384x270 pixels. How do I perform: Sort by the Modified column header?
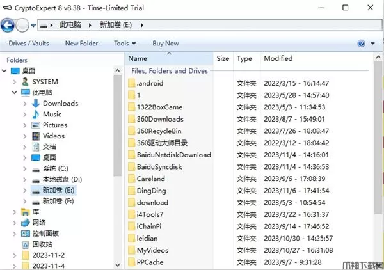[x=278, y=58]
